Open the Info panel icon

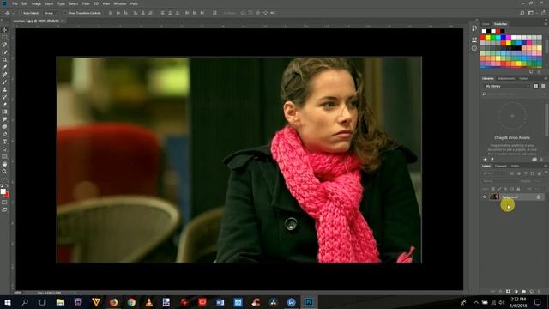point(474,48)
